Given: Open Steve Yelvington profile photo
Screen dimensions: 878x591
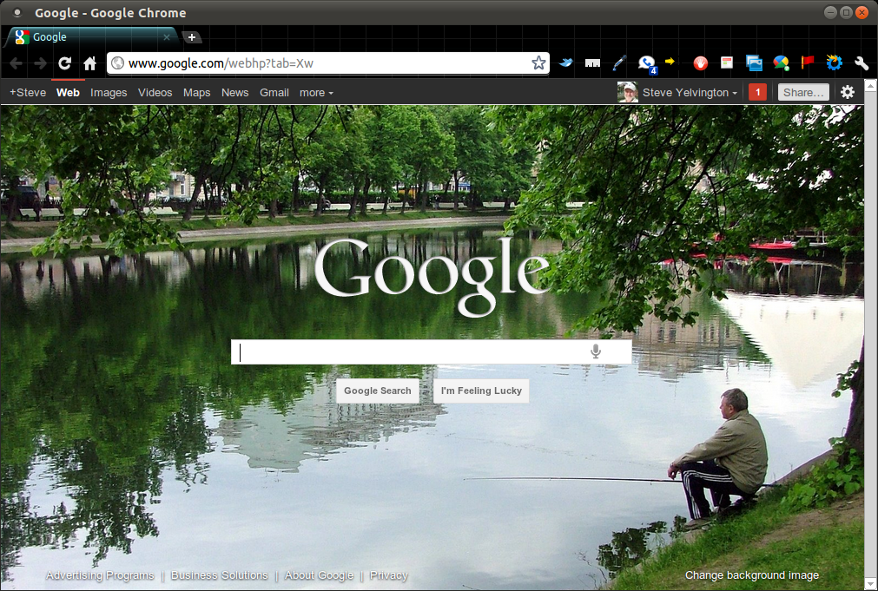Looking at the screenshot, I should coord(628,92).
